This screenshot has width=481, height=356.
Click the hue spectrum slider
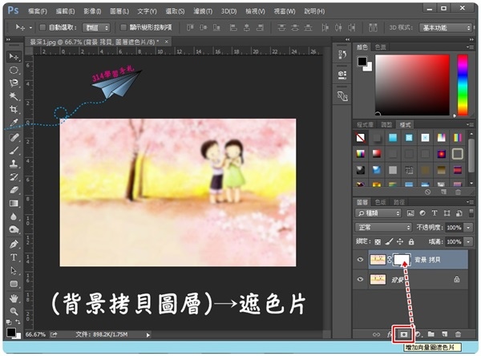[x=463, y=85]
